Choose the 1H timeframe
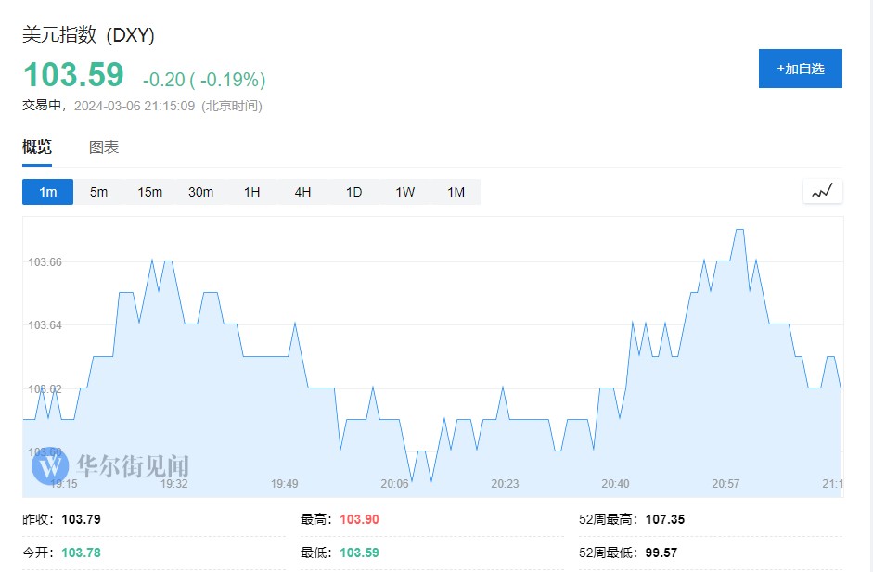This screenshot has height=572, width=873. (x=251, y=192)
